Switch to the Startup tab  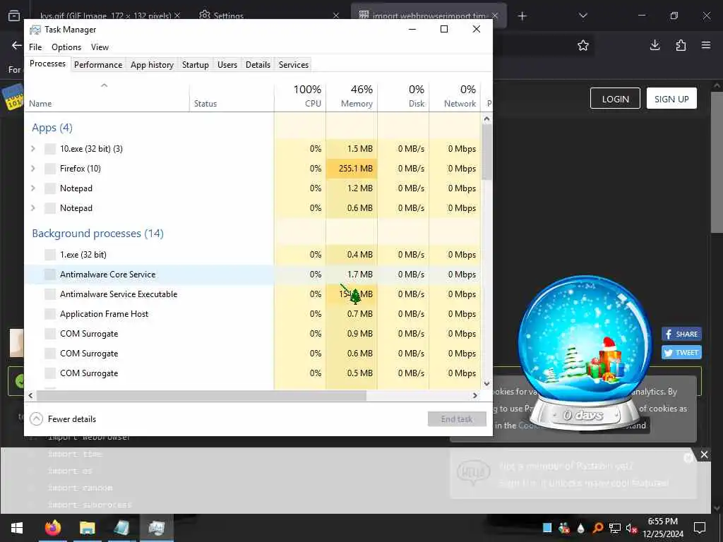click(196, 65)
